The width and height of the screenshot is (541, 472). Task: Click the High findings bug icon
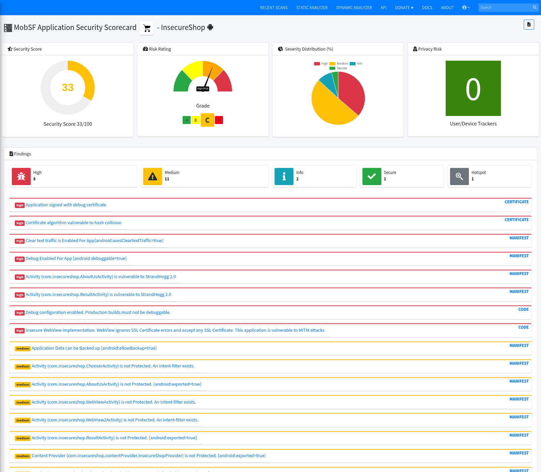21,176
